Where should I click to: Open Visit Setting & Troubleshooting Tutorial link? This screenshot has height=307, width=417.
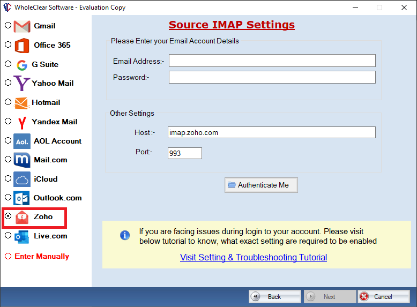coord(254,257)
